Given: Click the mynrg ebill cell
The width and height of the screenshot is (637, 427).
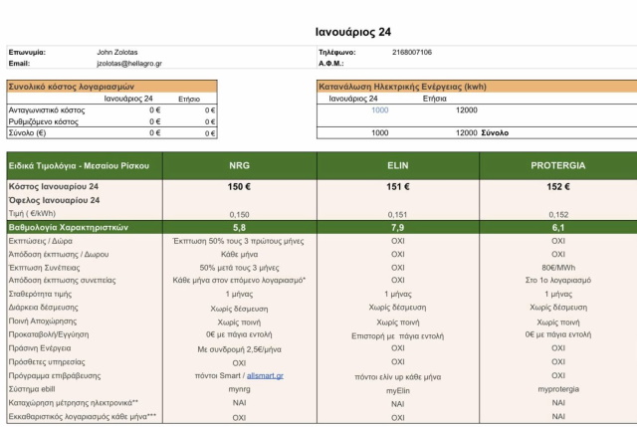Looking at the screenshot, I should pyautogui.click(x=239, y=389).
